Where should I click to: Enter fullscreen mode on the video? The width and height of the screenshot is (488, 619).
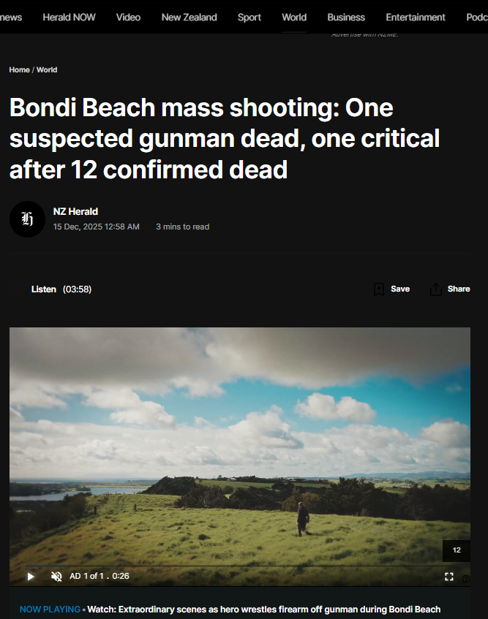[x=449, y=577]
